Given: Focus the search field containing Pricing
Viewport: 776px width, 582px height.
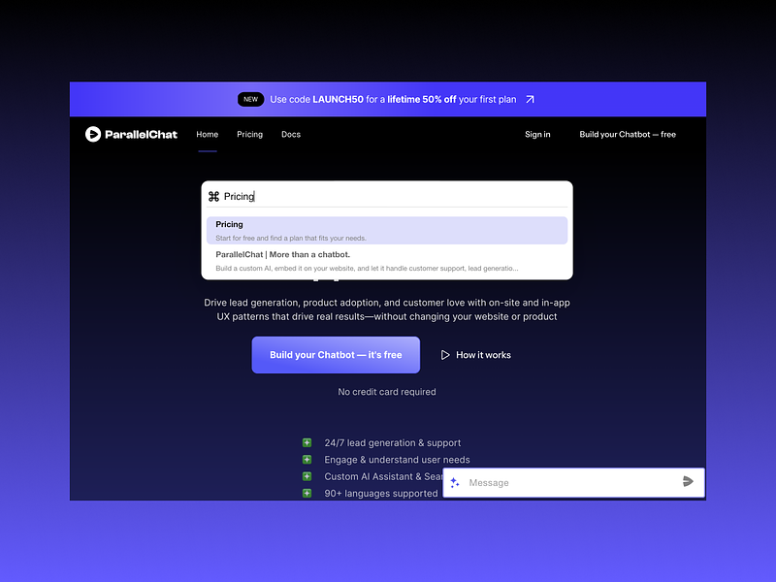Looking at the screenshot, I should click(x=387, y=197).
